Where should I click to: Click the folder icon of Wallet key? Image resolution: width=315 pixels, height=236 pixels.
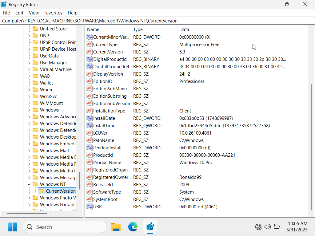[35, 83]
